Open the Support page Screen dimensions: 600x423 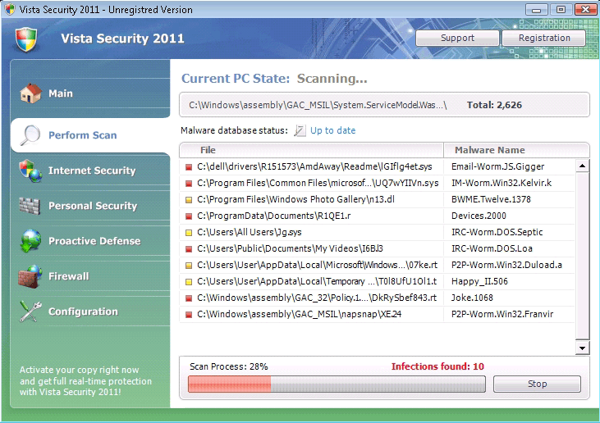pos(457,38)
